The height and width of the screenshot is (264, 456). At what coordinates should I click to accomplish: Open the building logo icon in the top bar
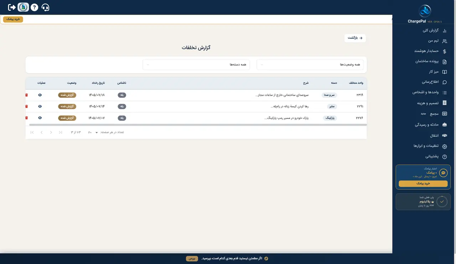pos(23,7)
